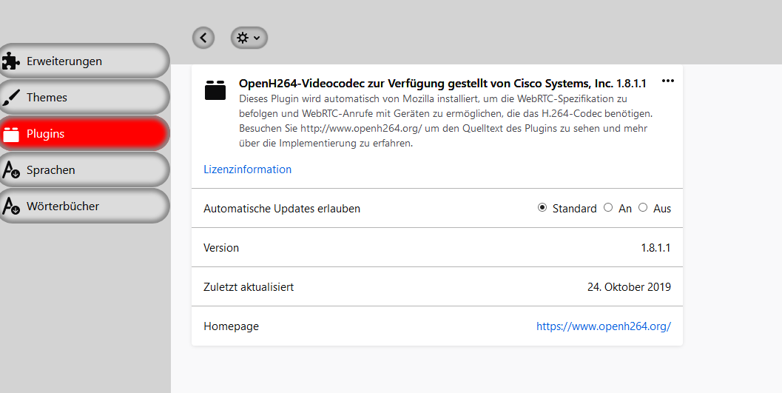The image size is (782, 393).
Task: Open the Lizenzinformation link
Action: 247,169
